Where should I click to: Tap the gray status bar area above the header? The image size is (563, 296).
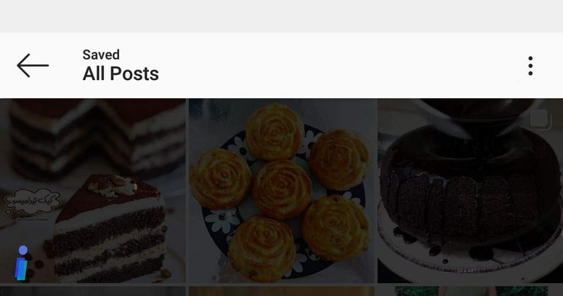click(281, 16)
